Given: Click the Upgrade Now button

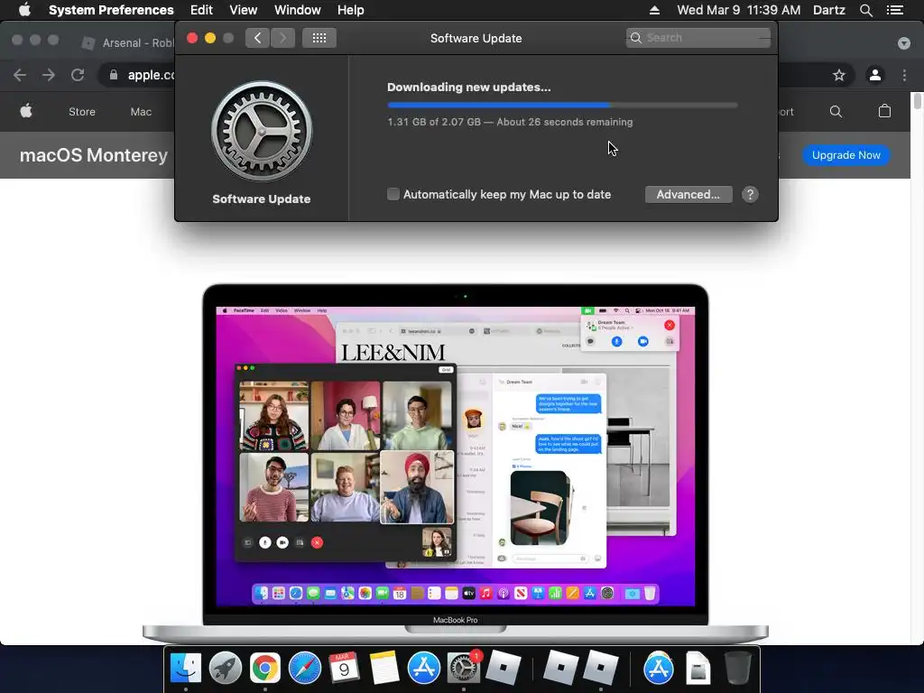Looking at the screenshot, I should (846, 155).
